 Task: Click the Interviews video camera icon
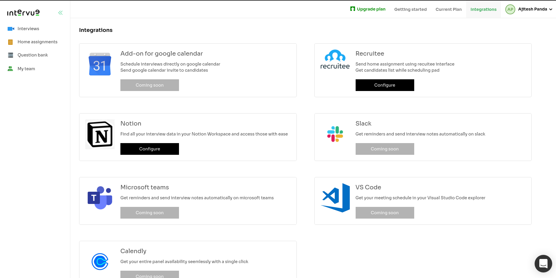11,29
